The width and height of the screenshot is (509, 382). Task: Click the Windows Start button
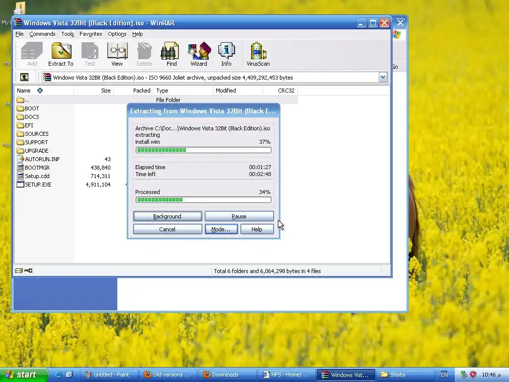[x=23, y=375]
